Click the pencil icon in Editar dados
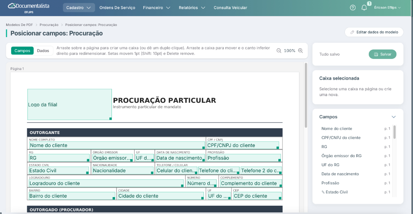Image resolution: width=413 pixels, height=214 pixels. click(352, 32)
